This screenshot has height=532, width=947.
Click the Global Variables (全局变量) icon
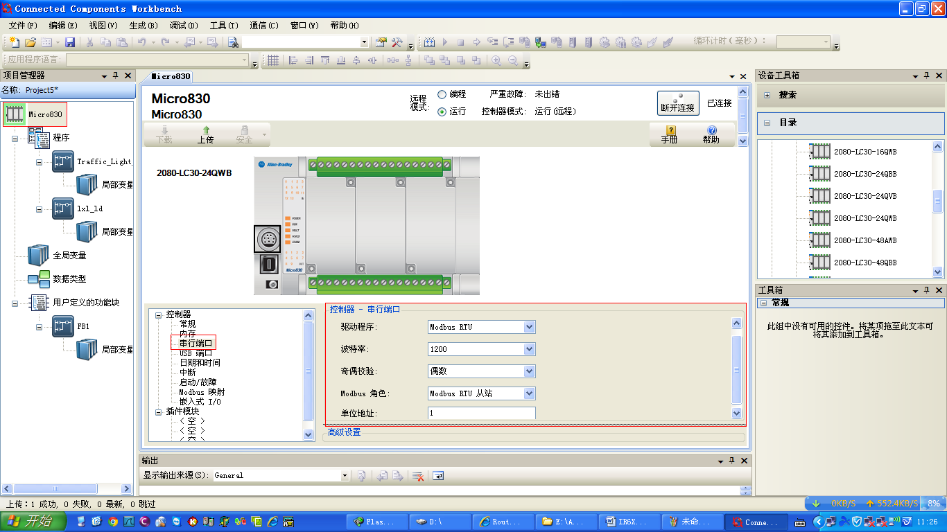click(38, 255)
